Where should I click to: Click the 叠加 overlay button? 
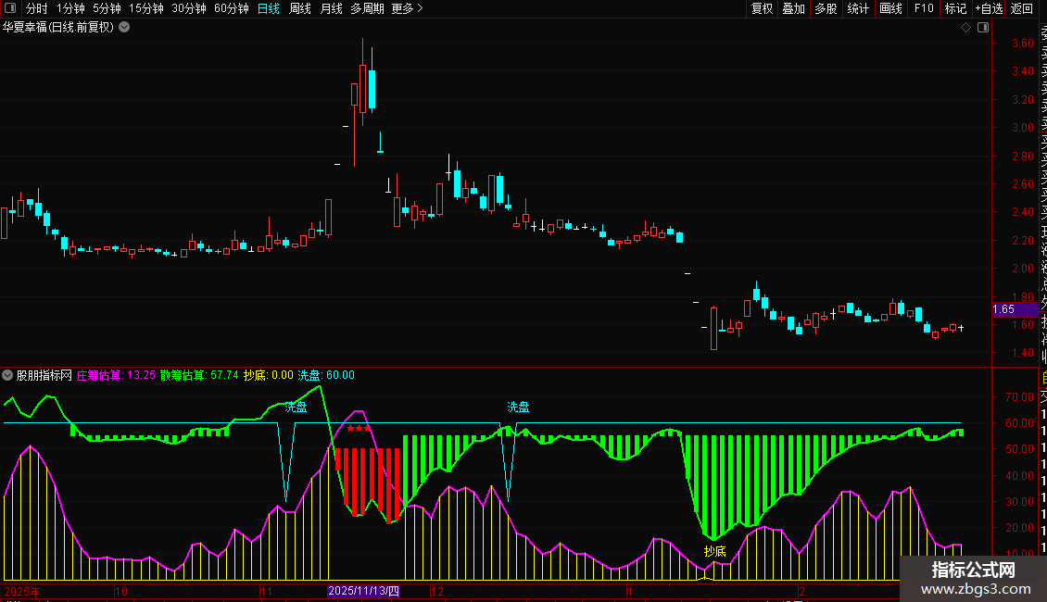pos(794,8)
